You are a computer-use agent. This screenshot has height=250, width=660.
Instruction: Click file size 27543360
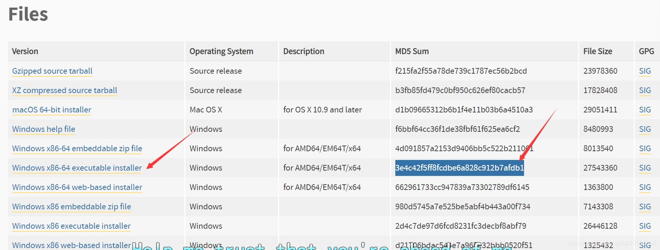click(601, 168)
